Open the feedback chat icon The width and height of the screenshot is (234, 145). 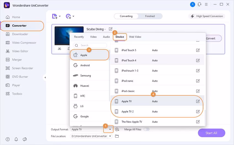[x=25, y=139]
